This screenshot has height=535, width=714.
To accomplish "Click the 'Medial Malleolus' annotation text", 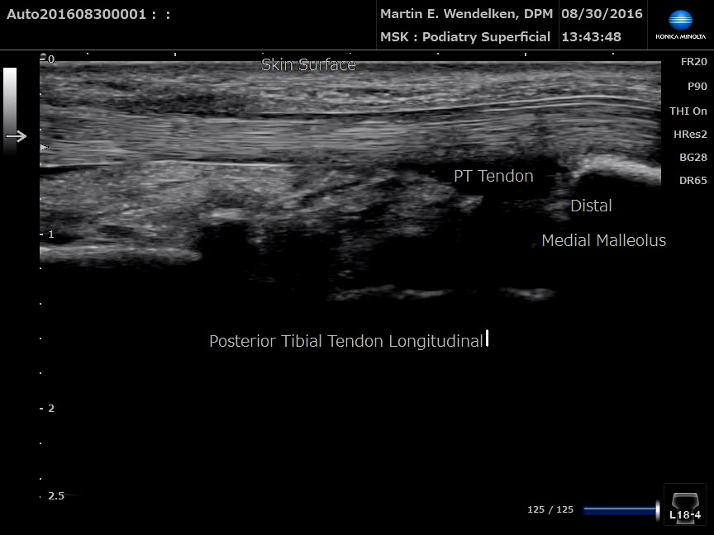I will click(x=603, y=240).
